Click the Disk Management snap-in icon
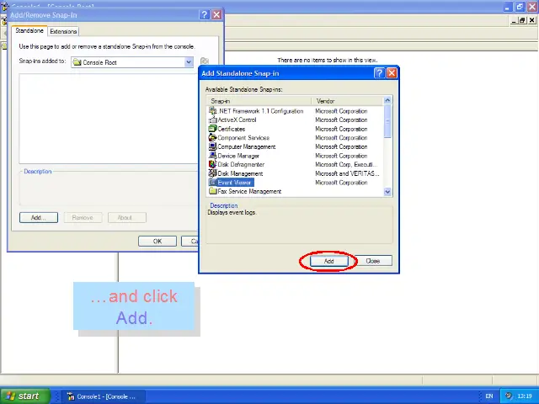Screen dimensions: 539x404 (213, 173)
